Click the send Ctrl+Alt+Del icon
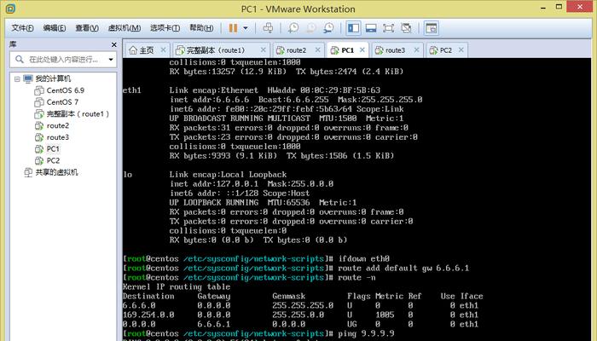This screenshot has height=341, width=597. click(268, 28)
